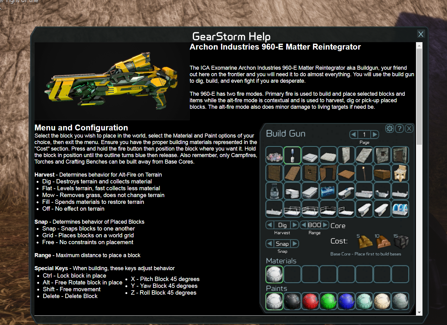Select the beige paint sphere
Screen dimensions: 447x325
click(x=382, y=301)
